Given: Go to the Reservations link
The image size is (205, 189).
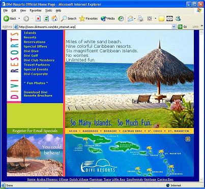Looking at the screenshot, I should click(35, 42).
